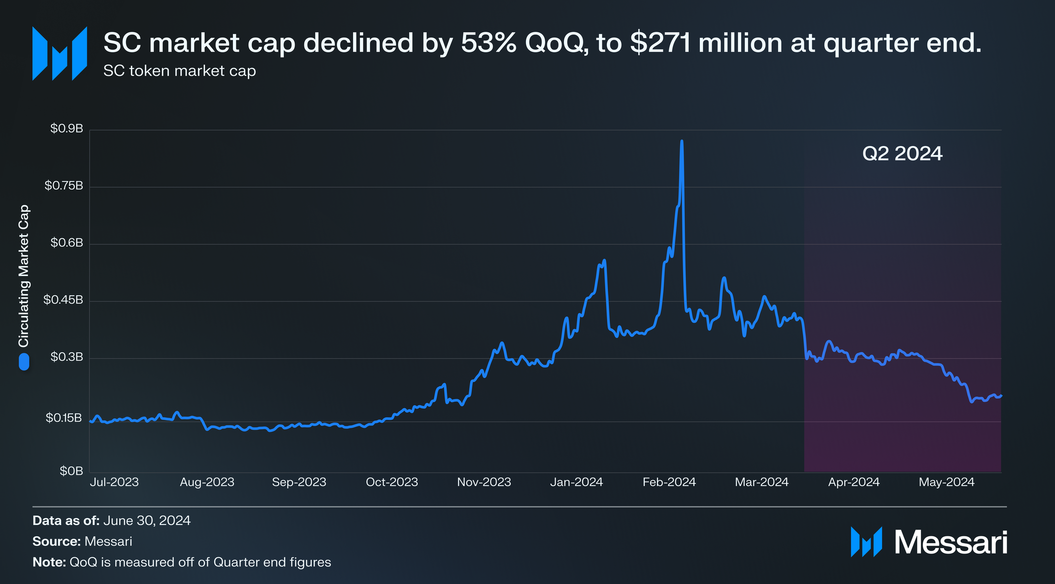The width and height of the screenshot is (1055, 584).
Task: Click the Data as of June 30, 2024 text
Action: [x=112, y=521]
